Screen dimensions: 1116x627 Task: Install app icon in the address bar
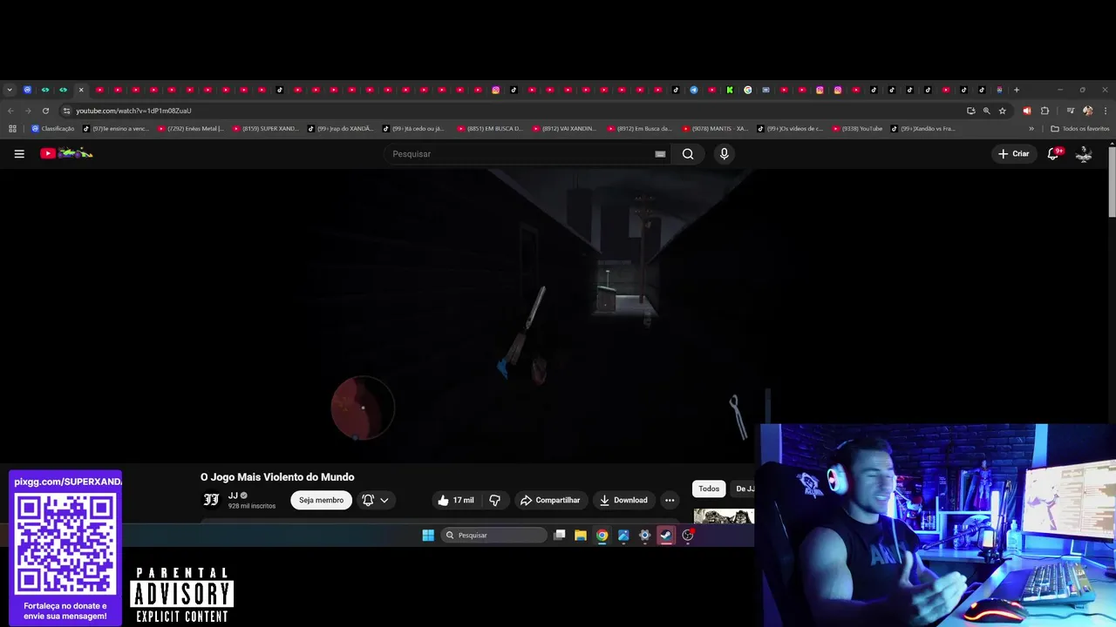pos(970,111)
